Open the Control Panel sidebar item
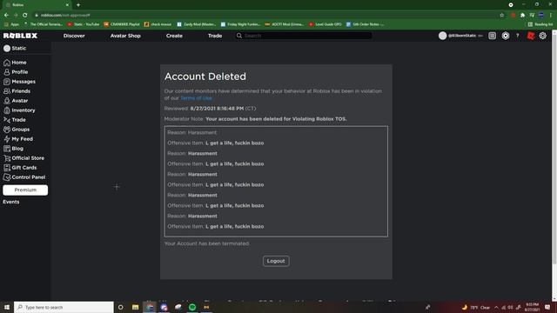Image resolution: width=557 pixels, height=313 pixels. click(24, 177)
